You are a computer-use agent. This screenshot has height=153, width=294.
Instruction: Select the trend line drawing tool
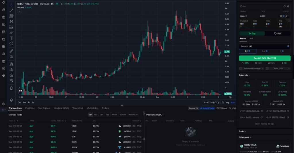click(11, 11)
